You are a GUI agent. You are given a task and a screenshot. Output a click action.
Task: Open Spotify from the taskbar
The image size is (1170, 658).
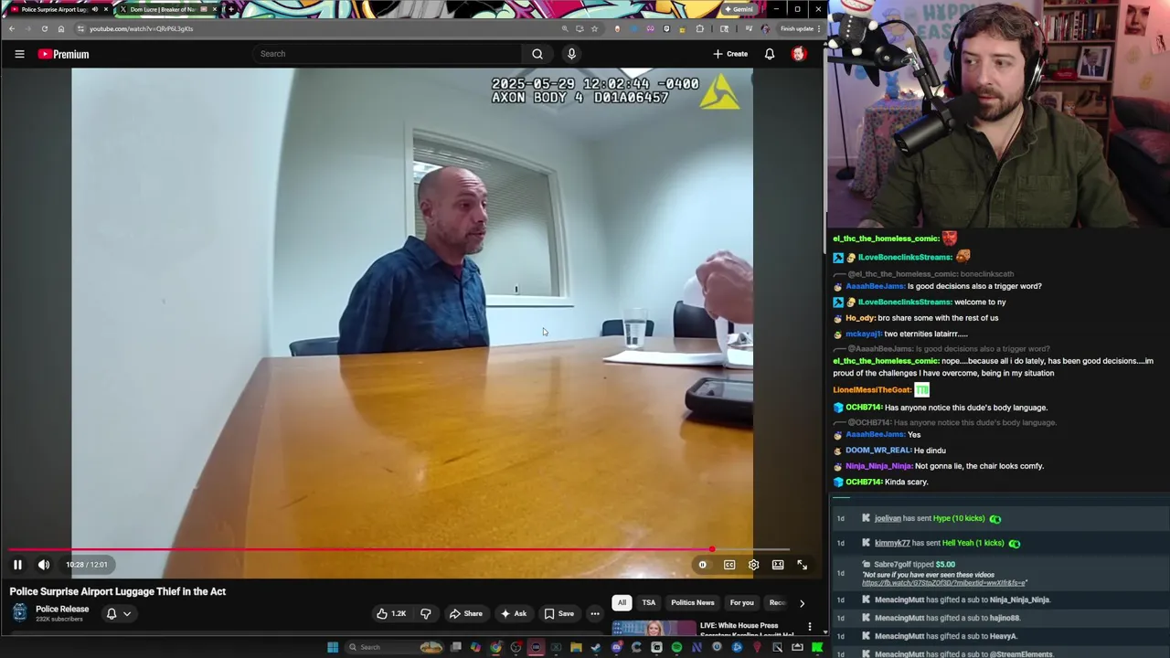tap(676, 647)
